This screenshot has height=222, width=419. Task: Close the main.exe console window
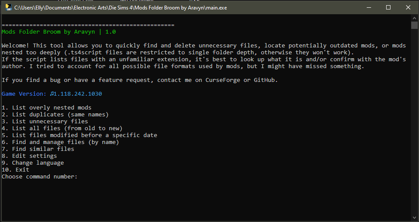(x=408, y=8)
